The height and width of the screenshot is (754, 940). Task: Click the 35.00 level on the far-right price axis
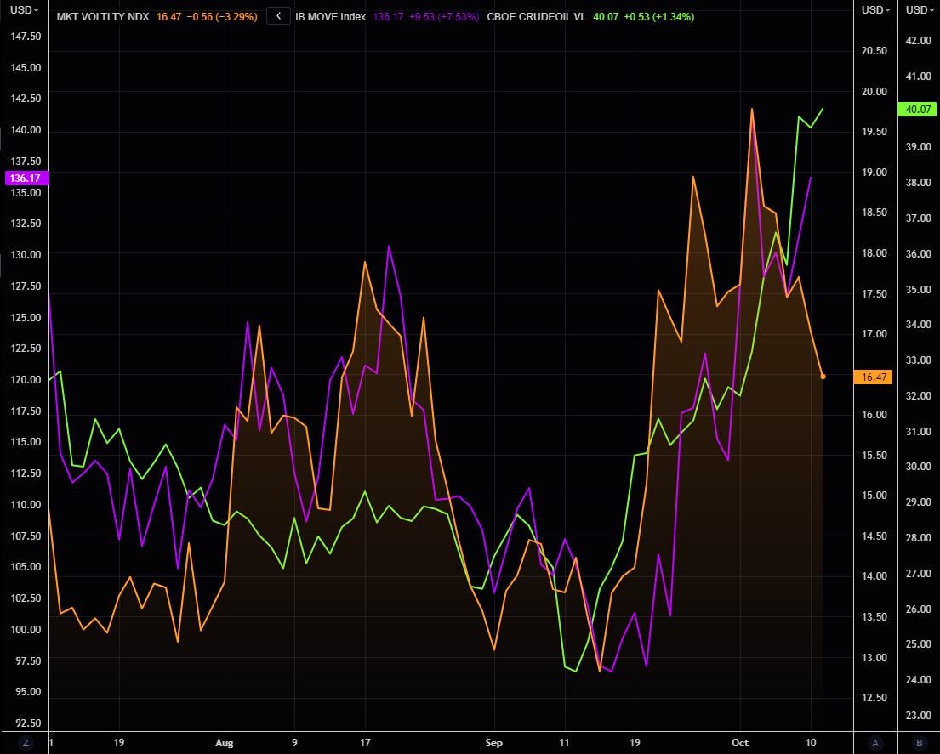tap(919, 290)
